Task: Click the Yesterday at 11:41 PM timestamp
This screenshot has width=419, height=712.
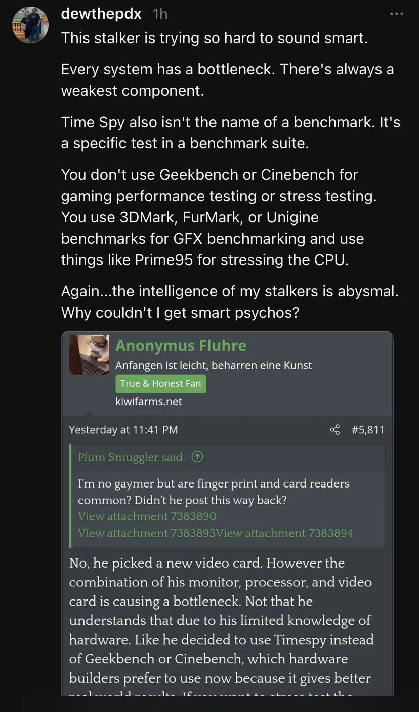Action: (123, 430)
